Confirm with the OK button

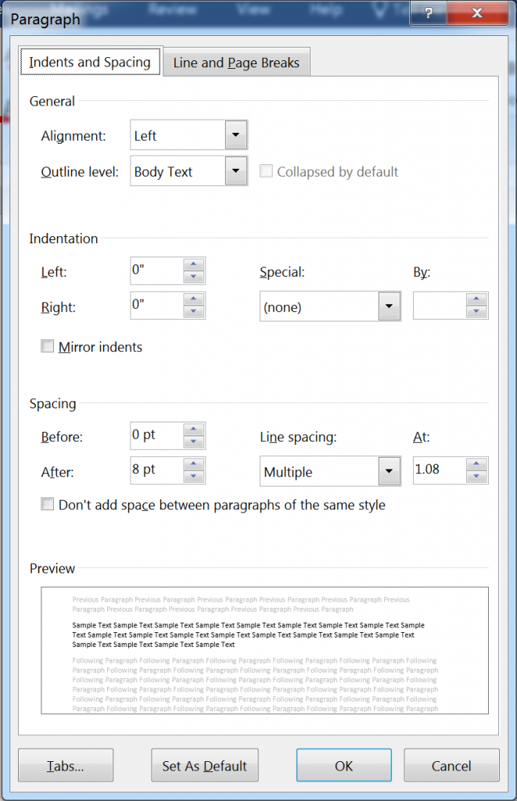point(344,765)
